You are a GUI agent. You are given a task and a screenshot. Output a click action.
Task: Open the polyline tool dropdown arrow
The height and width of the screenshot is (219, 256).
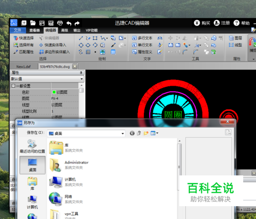point(107,38)
